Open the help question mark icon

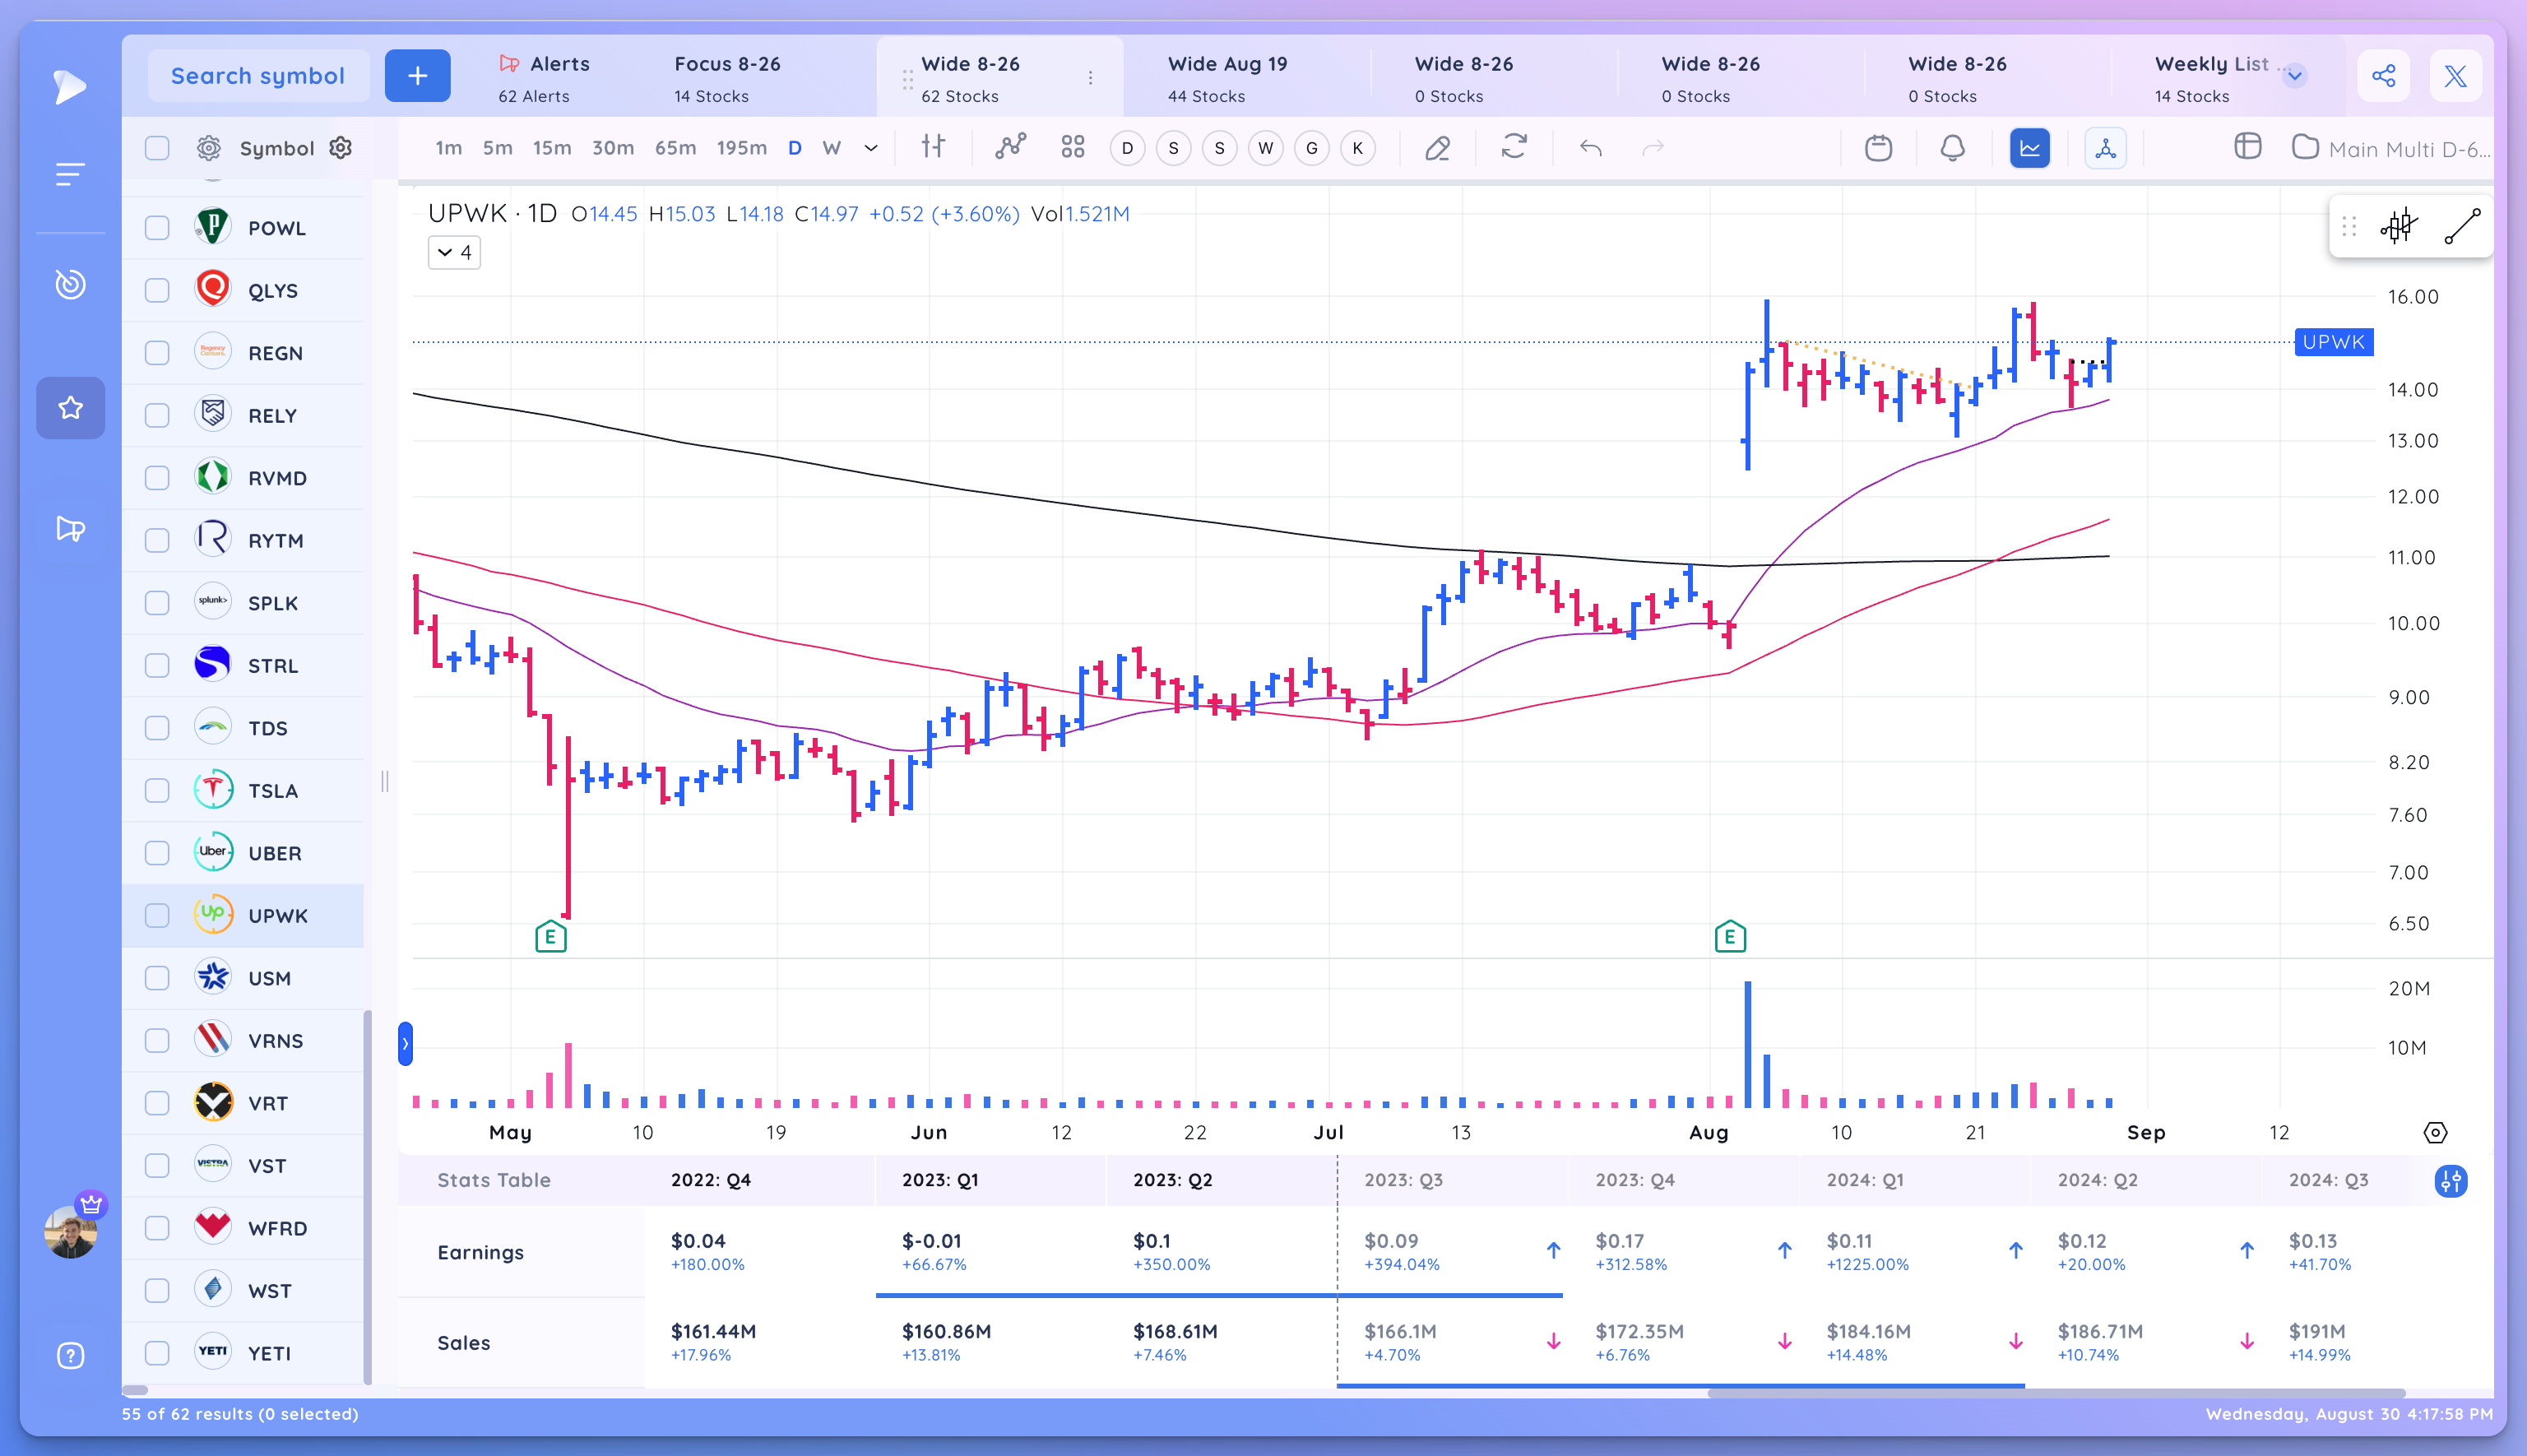pos(70,1356)
